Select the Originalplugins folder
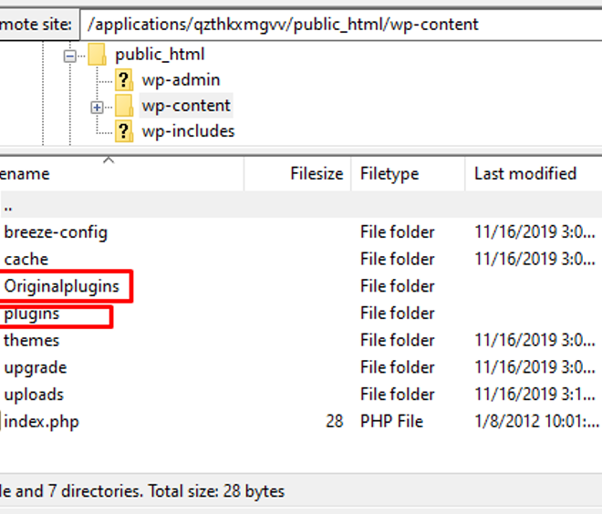 (62, 286)
